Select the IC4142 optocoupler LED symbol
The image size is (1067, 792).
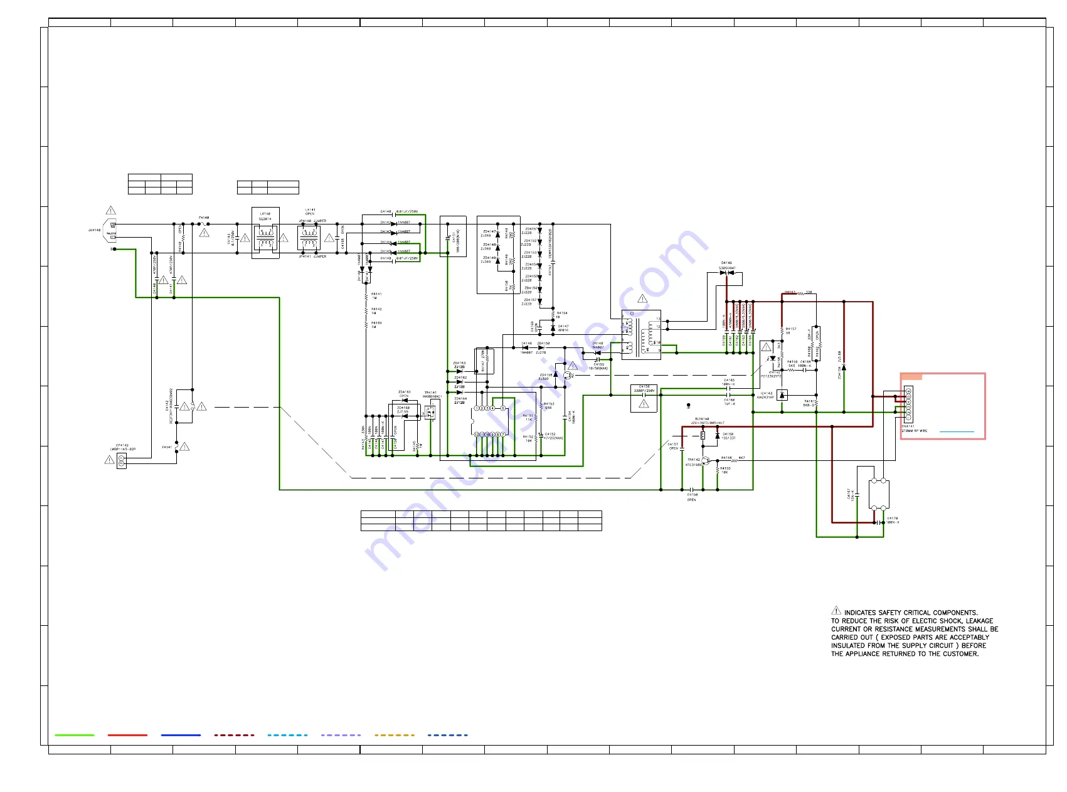pyautogui.click(x=772, y=359)
